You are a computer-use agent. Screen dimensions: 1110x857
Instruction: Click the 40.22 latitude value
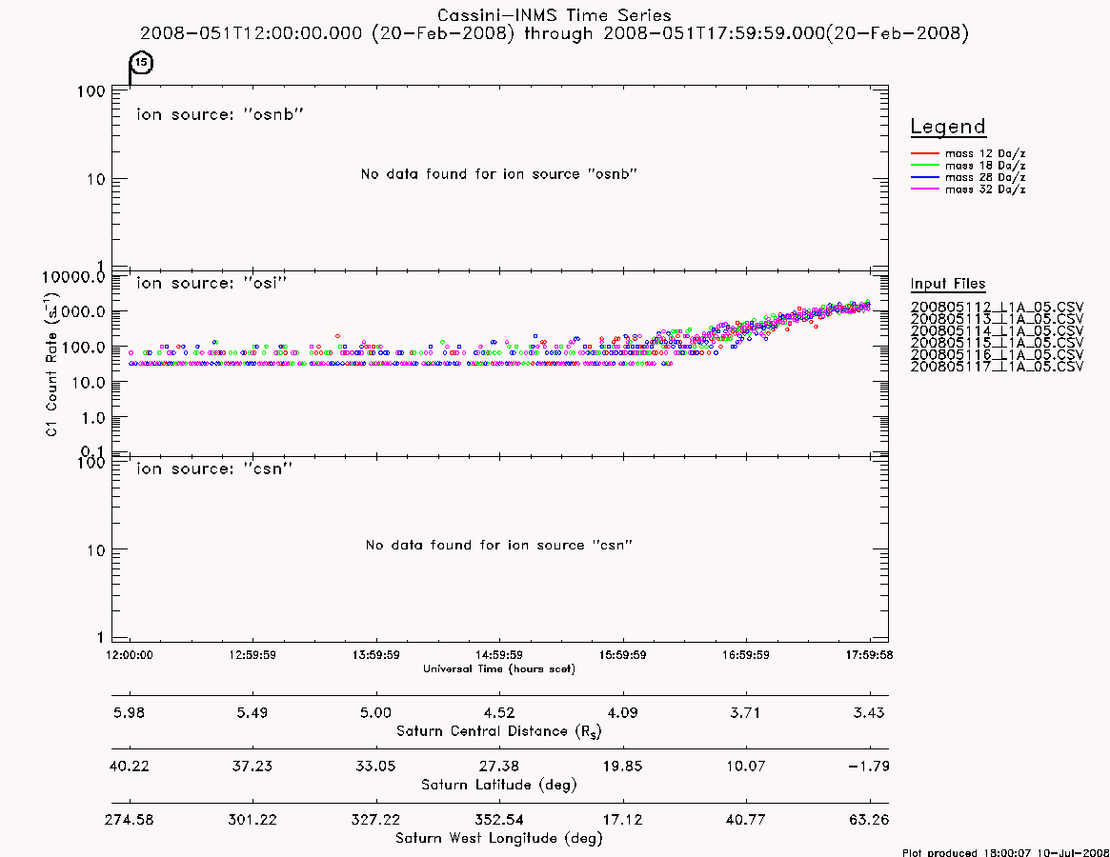[x=130, y=766]
